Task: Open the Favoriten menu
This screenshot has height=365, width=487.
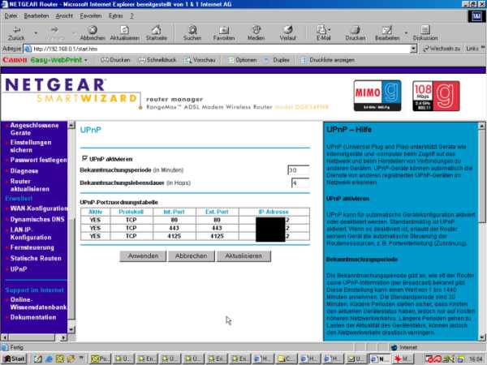Action: [91, 16]
